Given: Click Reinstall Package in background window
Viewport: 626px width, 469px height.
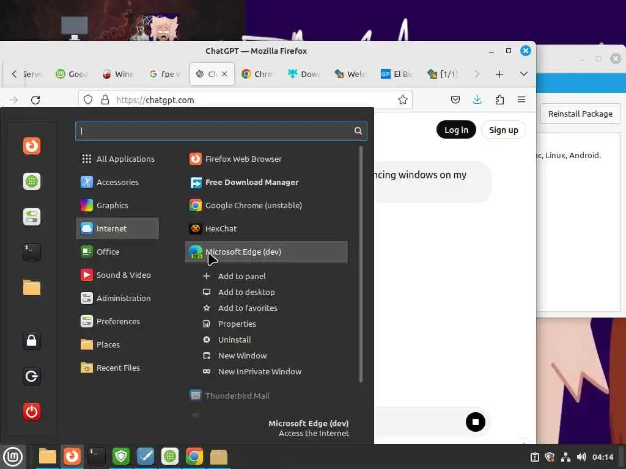Looking at the screenshot, I should (x=580, y=114).
